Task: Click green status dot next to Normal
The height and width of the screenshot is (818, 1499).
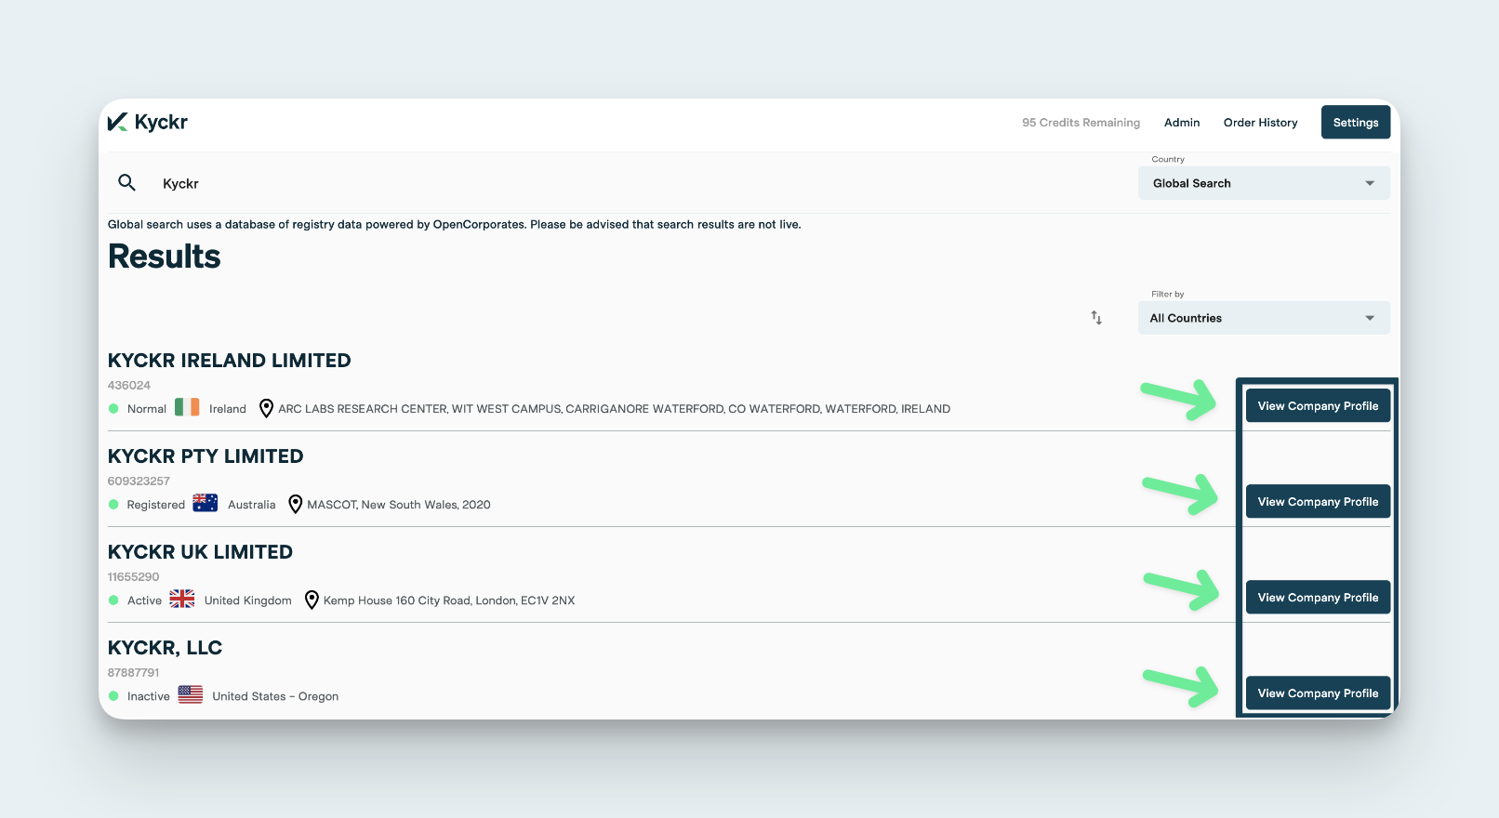Action: (113, 408)
